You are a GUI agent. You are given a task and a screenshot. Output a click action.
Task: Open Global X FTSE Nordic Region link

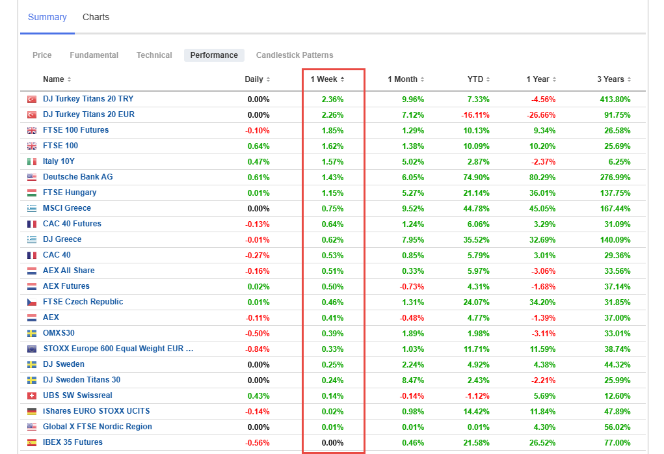point(98,427)
